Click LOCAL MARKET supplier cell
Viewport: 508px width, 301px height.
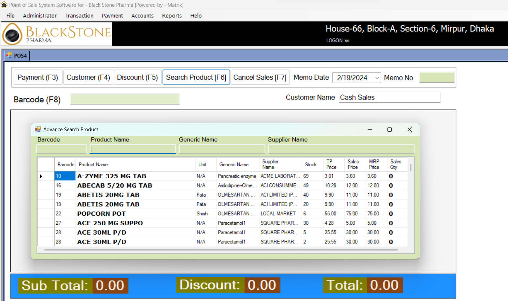coord(280,214)
